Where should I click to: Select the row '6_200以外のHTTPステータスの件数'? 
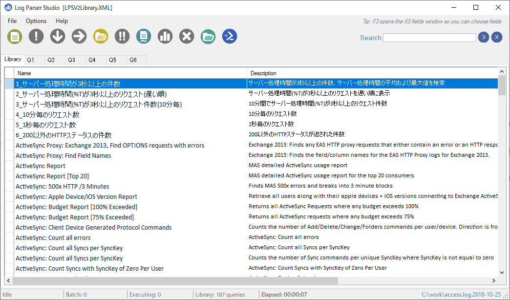pos(251,135)
